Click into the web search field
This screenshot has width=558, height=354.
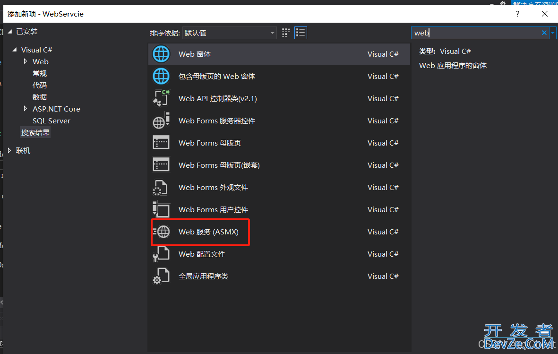[476, 33]
